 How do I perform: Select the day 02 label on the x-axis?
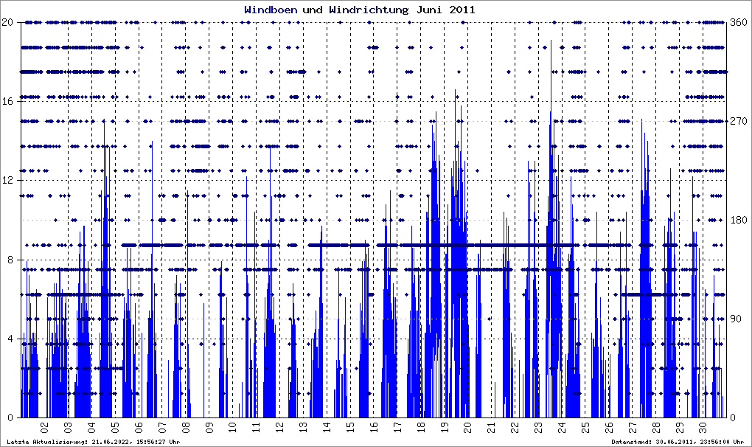pyautogui.click(x=44, y=427)
